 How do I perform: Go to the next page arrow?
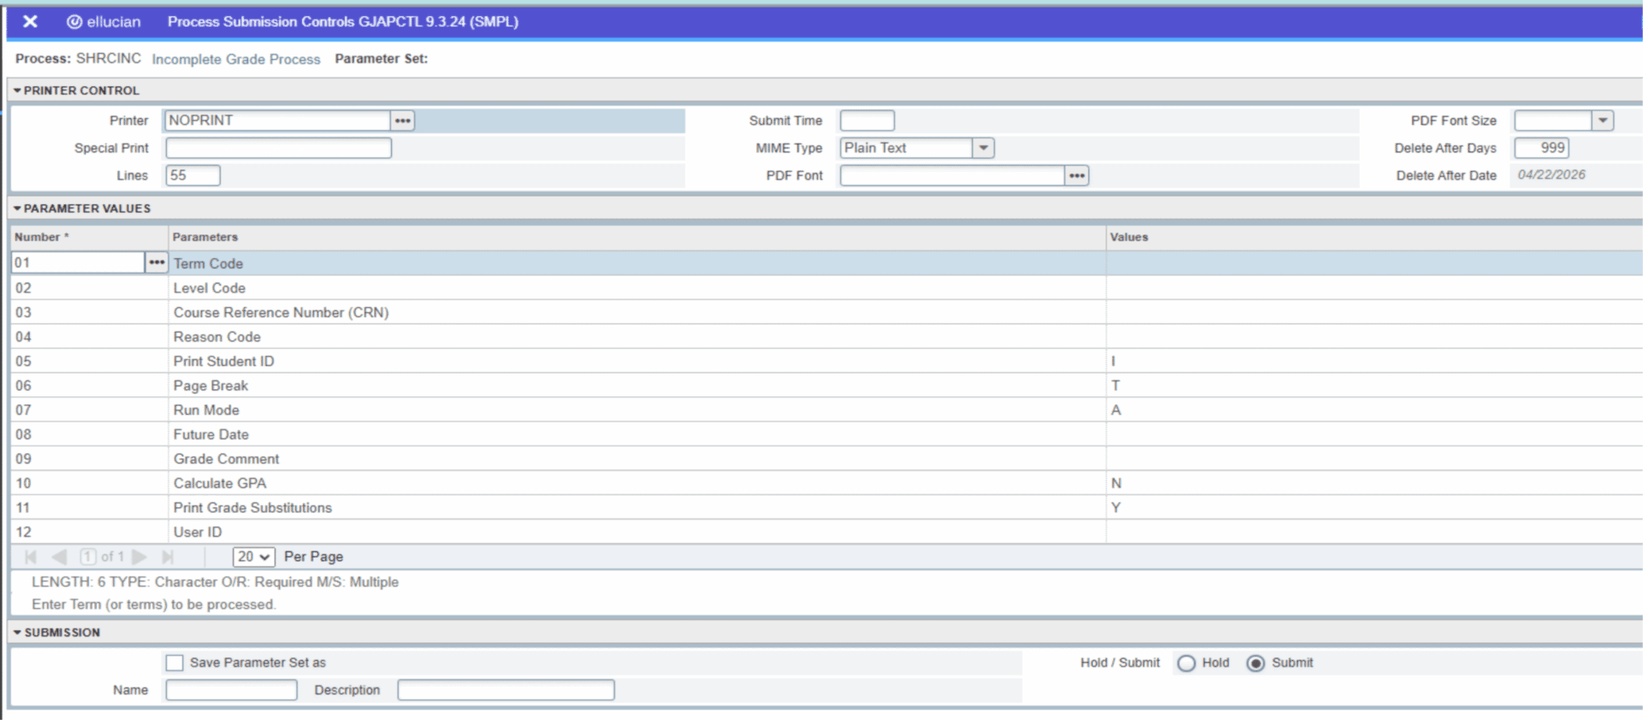[139, 557]
